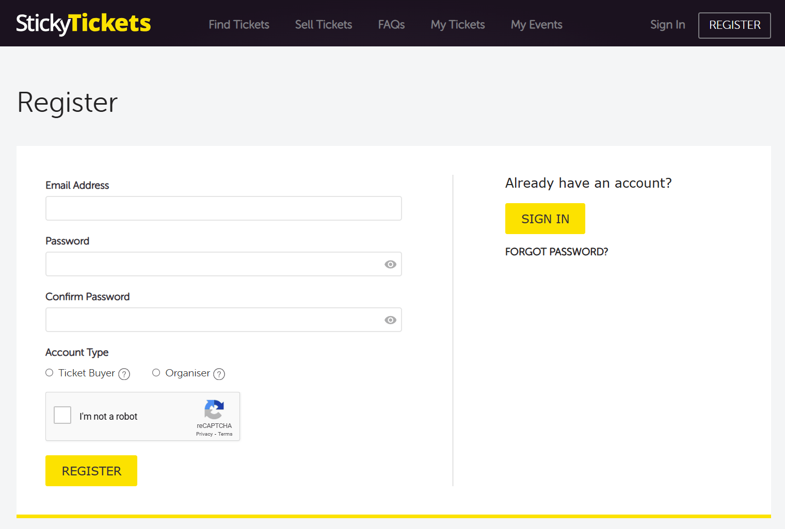Viewport: 785px width, 529px height.
Task: Click the Organiser label text
Action: point(188,373)
